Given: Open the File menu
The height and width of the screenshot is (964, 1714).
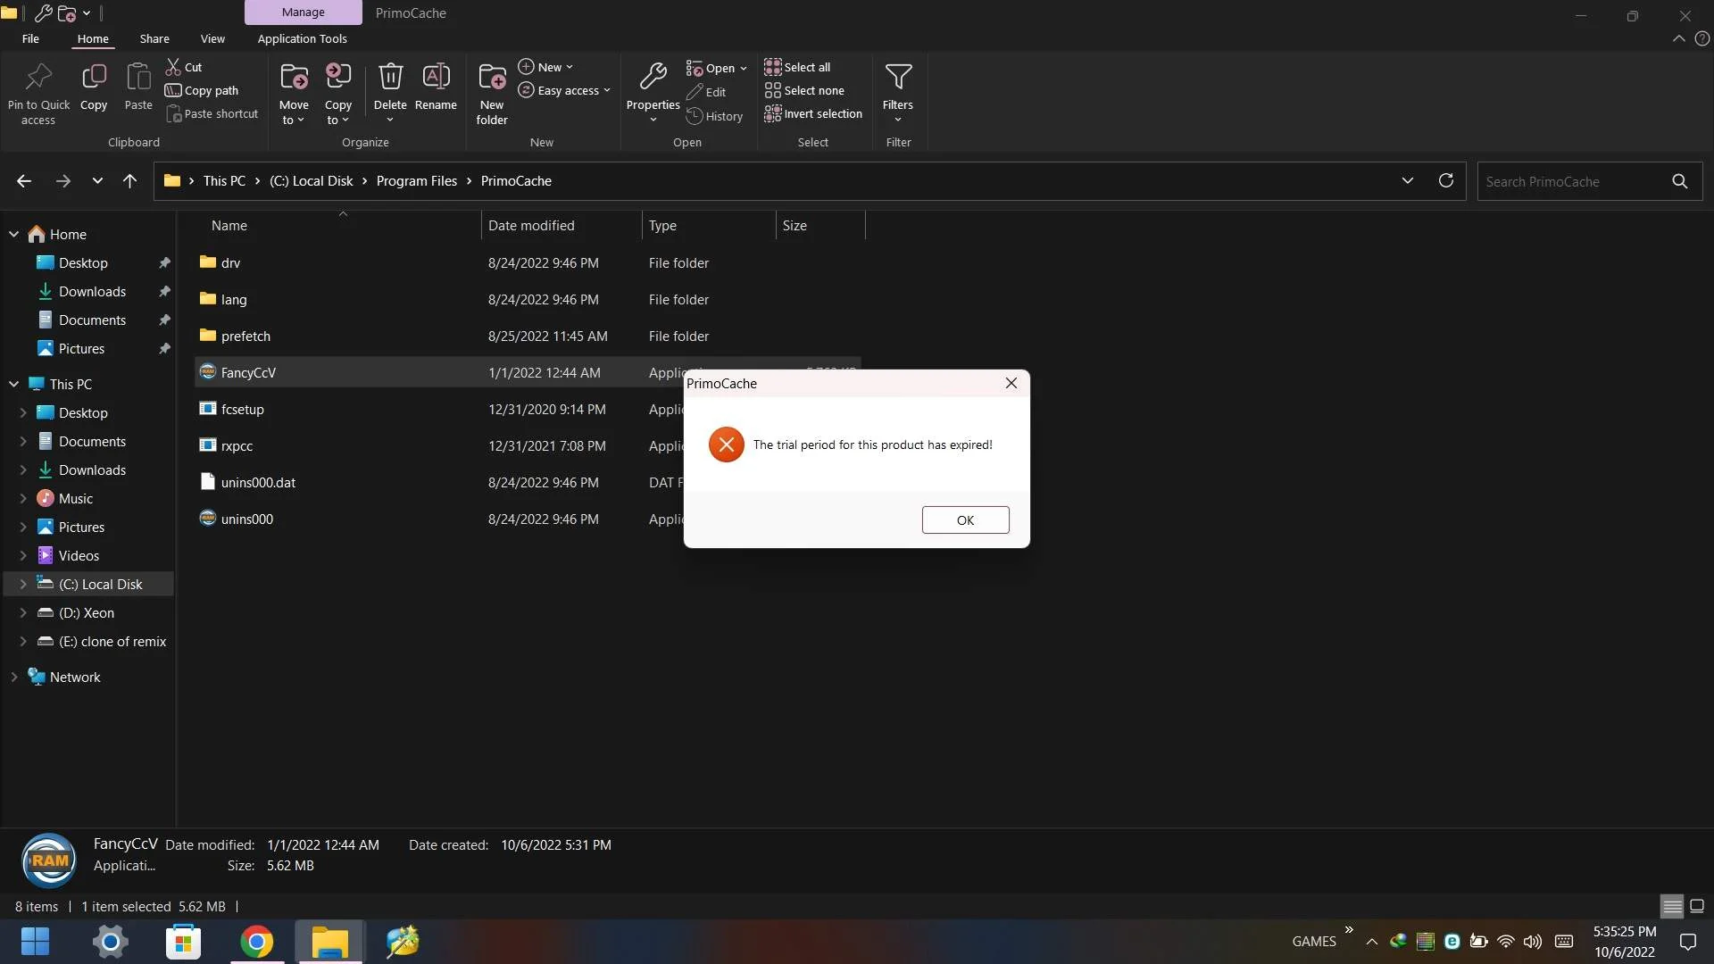Looking at the screenshot, I should coord(30,38).
